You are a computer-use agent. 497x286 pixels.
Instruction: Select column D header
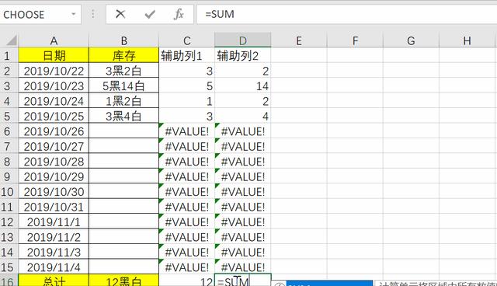(x=243, y=40)
